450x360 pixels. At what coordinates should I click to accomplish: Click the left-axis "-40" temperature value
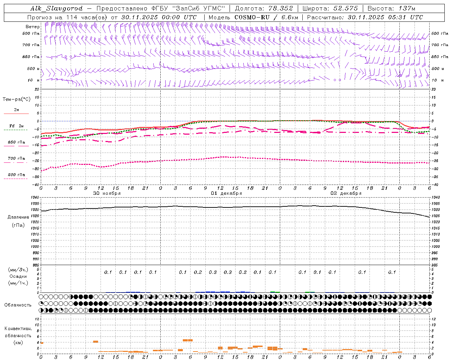pyautogui.click(x=36, y=185)
